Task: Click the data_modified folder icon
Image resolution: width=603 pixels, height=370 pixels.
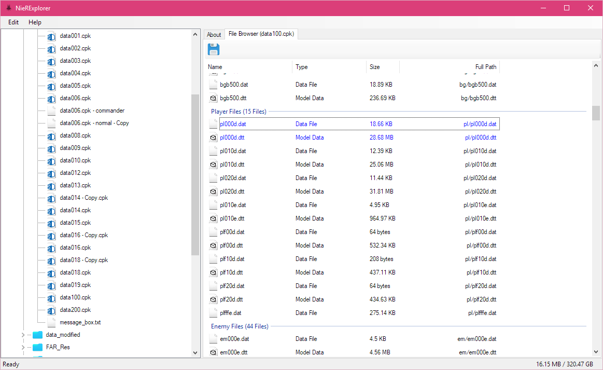Action: [38, 335]
